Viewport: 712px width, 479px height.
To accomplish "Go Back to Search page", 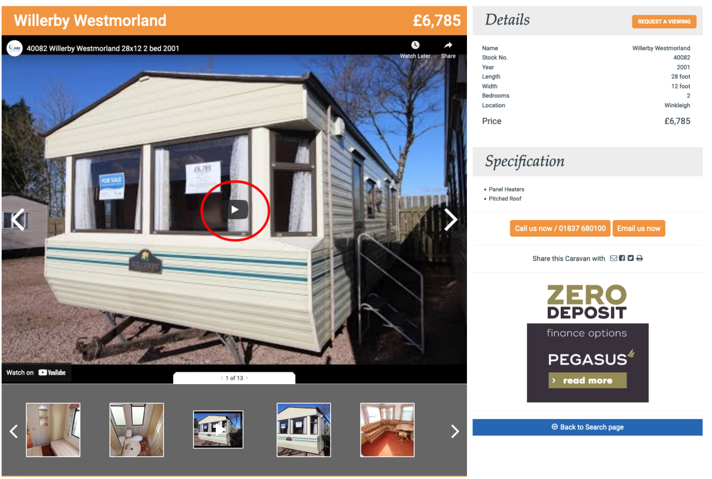I will [x=587, y=427].
